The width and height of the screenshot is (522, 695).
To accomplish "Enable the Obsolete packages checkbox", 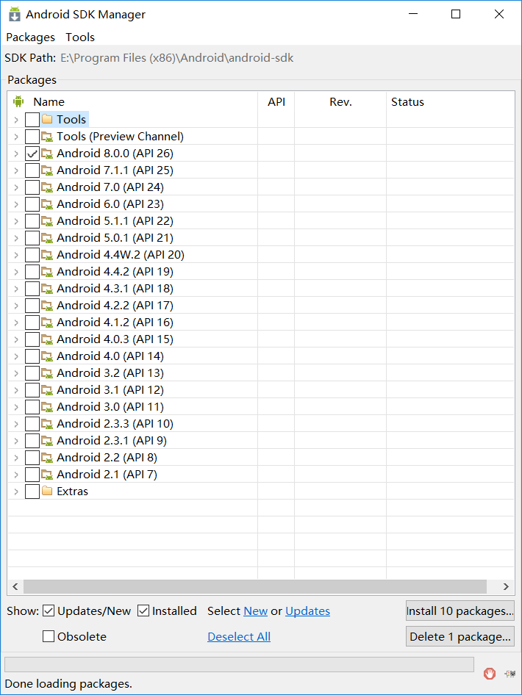I will [x=49, y=636].
